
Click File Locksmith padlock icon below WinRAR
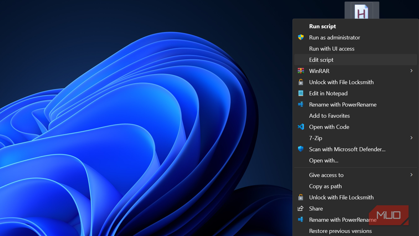pyautogui.click(x=301, y=82)
